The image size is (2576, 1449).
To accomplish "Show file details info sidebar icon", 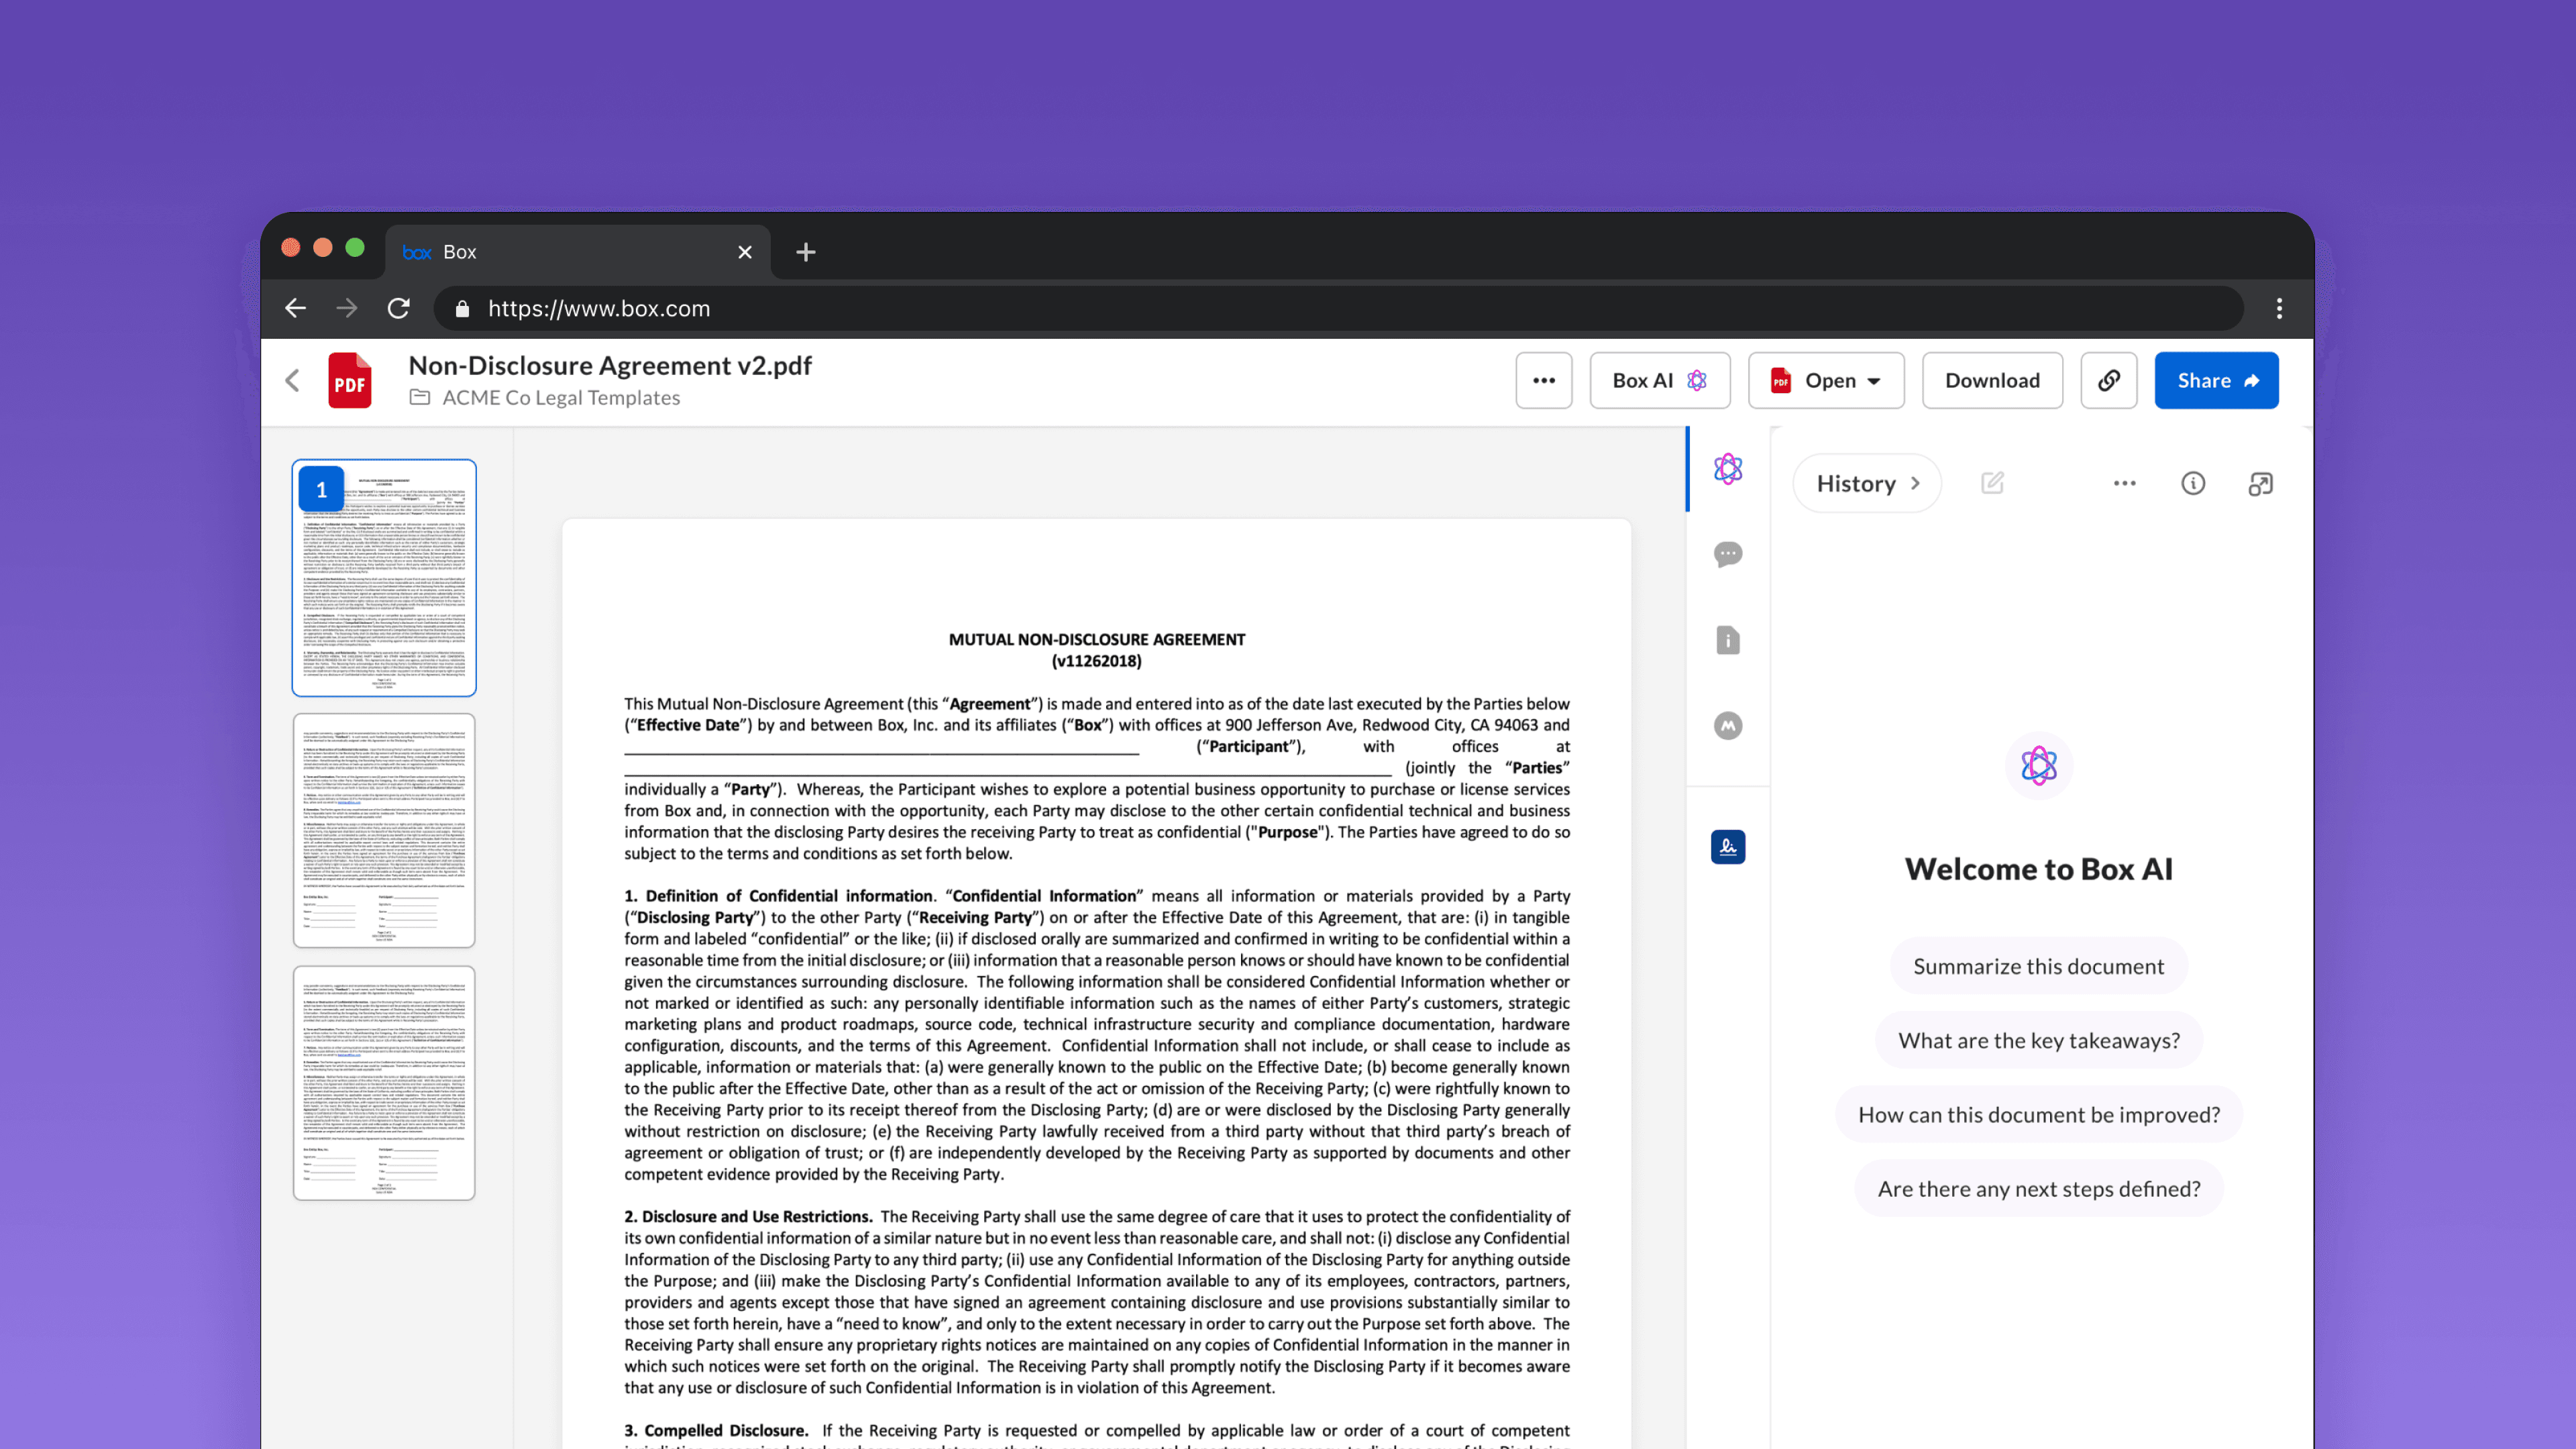I will tap(1727, 640).
